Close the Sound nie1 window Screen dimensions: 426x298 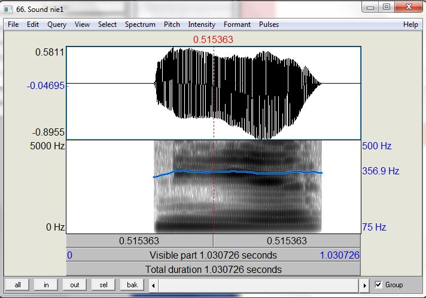pyautogui.click(x=408, y=7)
